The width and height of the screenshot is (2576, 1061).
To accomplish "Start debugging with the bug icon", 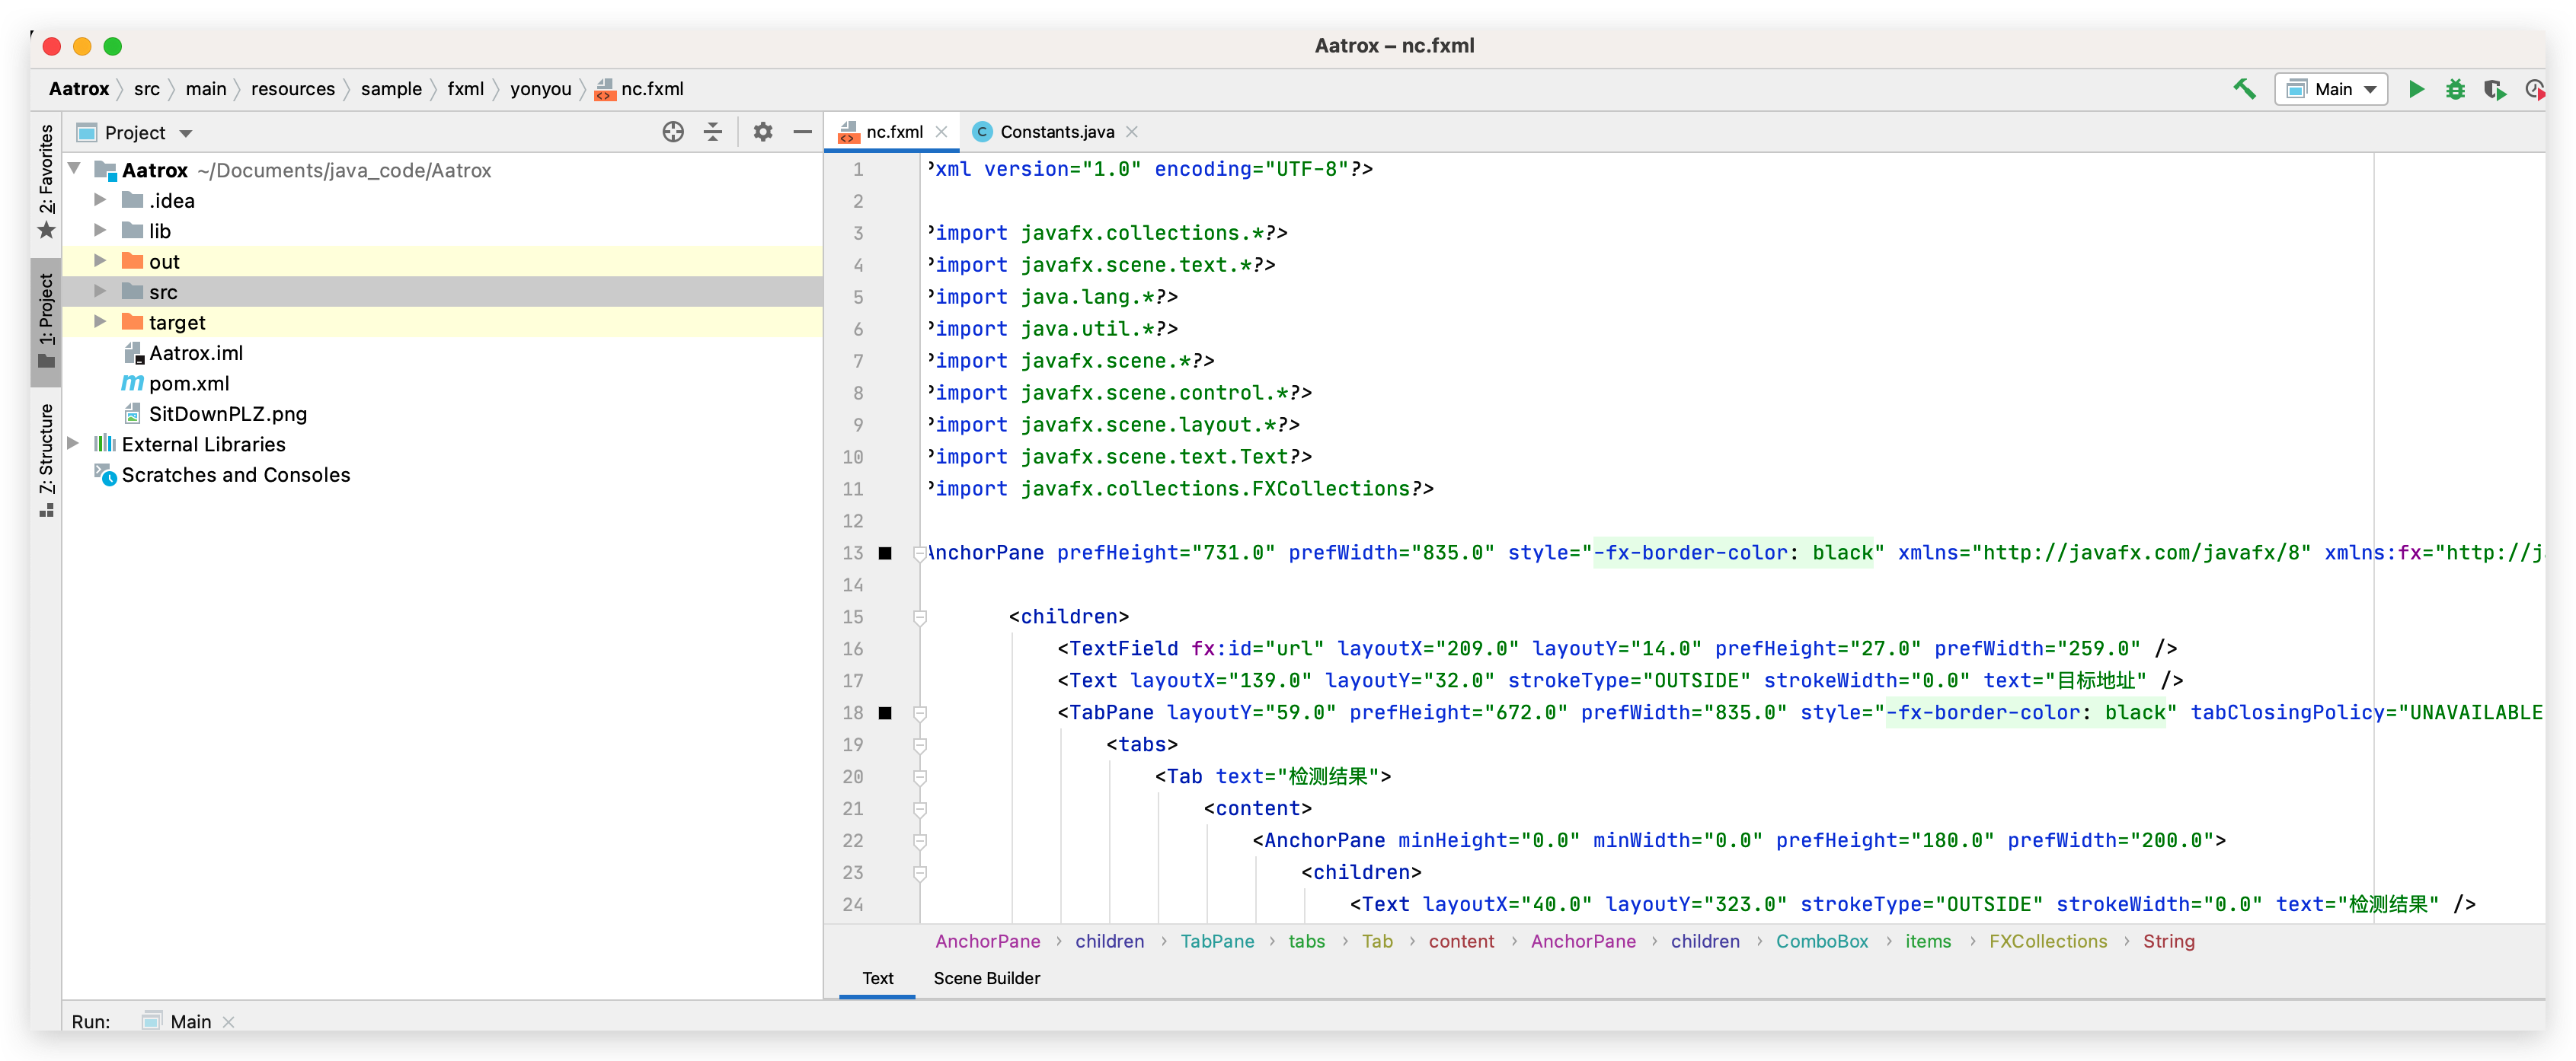I will pyautogui.click(x=2455, y=89).
